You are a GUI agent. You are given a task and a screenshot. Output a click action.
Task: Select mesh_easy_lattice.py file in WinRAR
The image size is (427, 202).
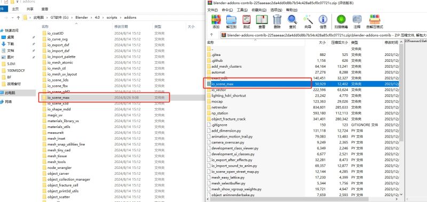228,177
